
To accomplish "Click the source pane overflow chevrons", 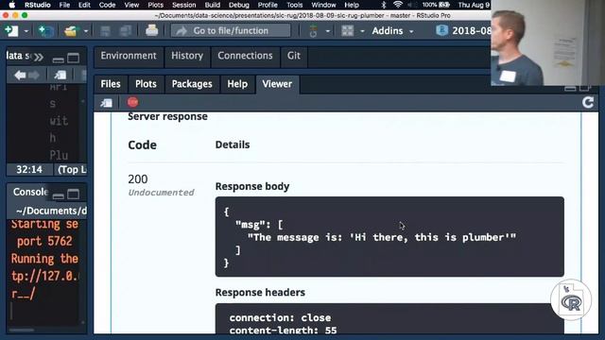I will (39, 58).
